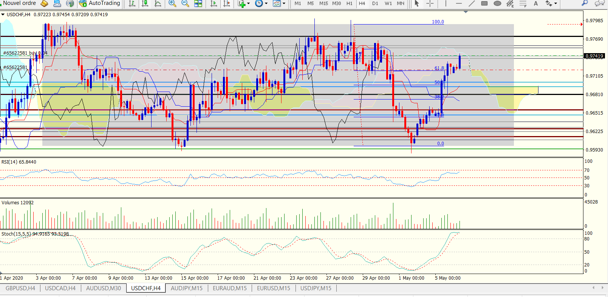Viewport: 608px width, 297px height.
Task: Click the tile windows icon
Action: pos(198,3)
